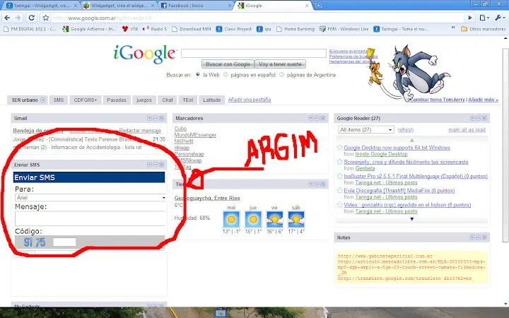Star the Screenjelly reader item
The width and height of the screenshot is (509, 318).
[339, 162]
